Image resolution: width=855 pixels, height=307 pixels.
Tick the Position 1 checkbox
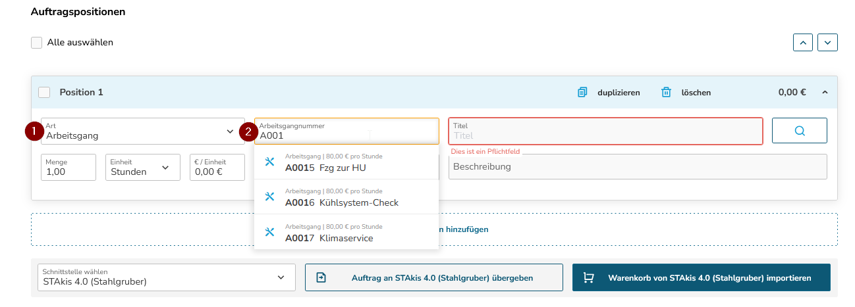point(44,93)
